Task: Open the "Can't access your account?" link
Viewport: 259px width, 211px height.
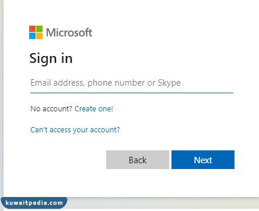Action: tap(75, 130)
